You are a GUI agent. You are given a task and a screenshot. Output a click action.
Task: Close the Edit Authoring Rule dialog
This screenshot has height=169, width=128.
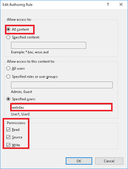[x=121, y=4]
